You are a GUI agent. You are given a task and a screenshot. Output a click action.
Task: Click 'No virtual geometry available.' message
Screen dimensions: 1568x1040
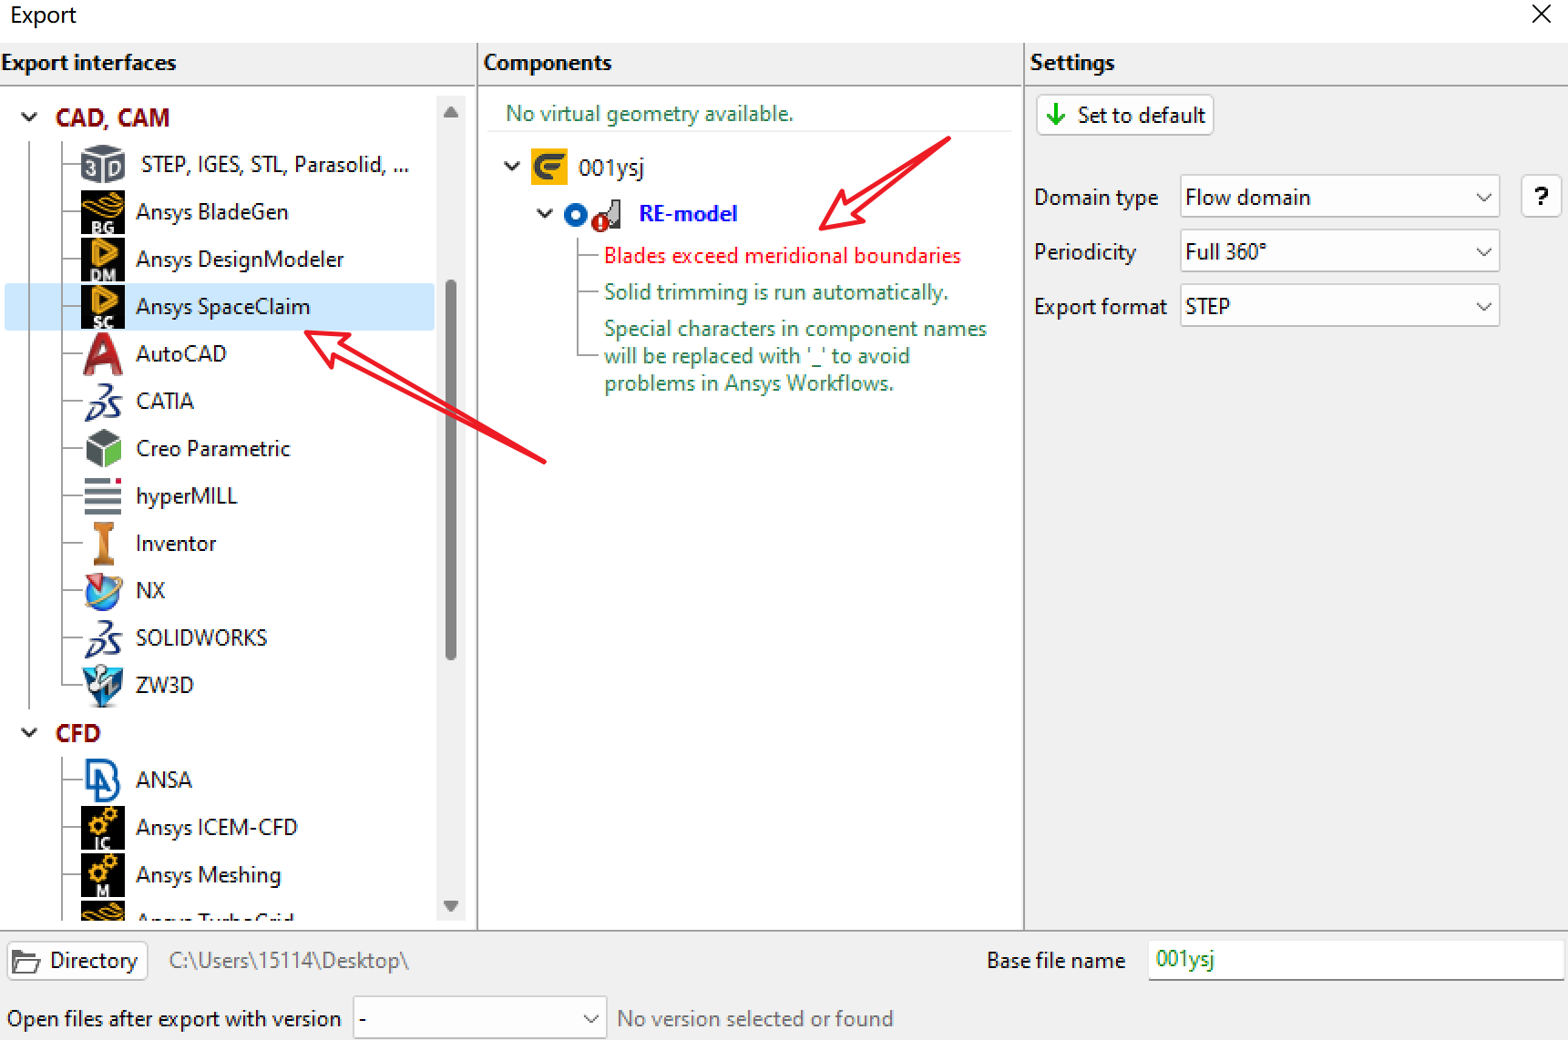[650, 114]
